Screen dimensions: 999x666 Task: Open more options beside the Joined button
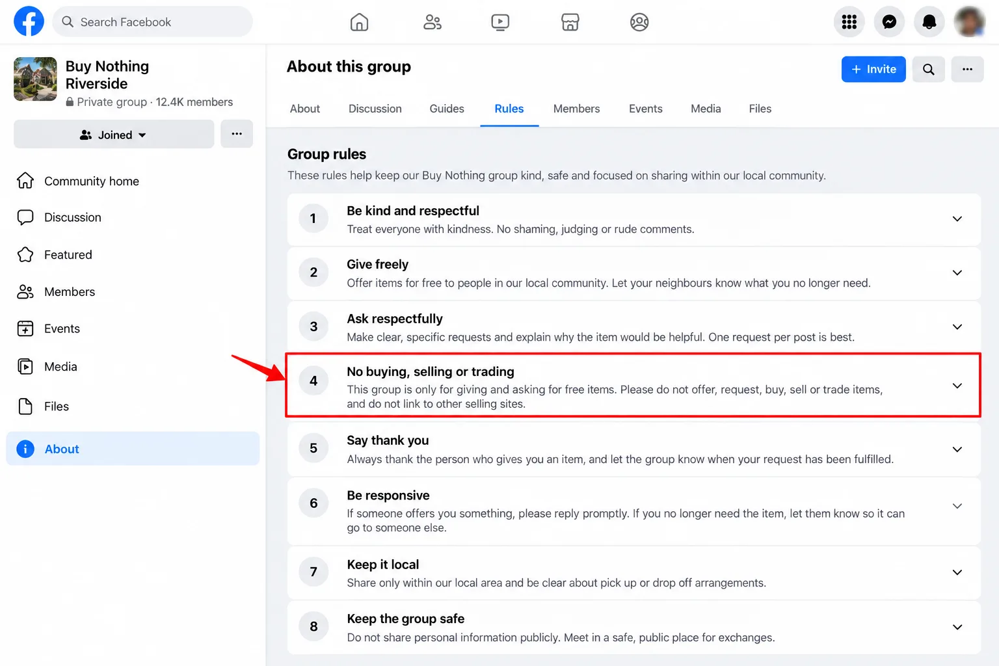[237, 134]
